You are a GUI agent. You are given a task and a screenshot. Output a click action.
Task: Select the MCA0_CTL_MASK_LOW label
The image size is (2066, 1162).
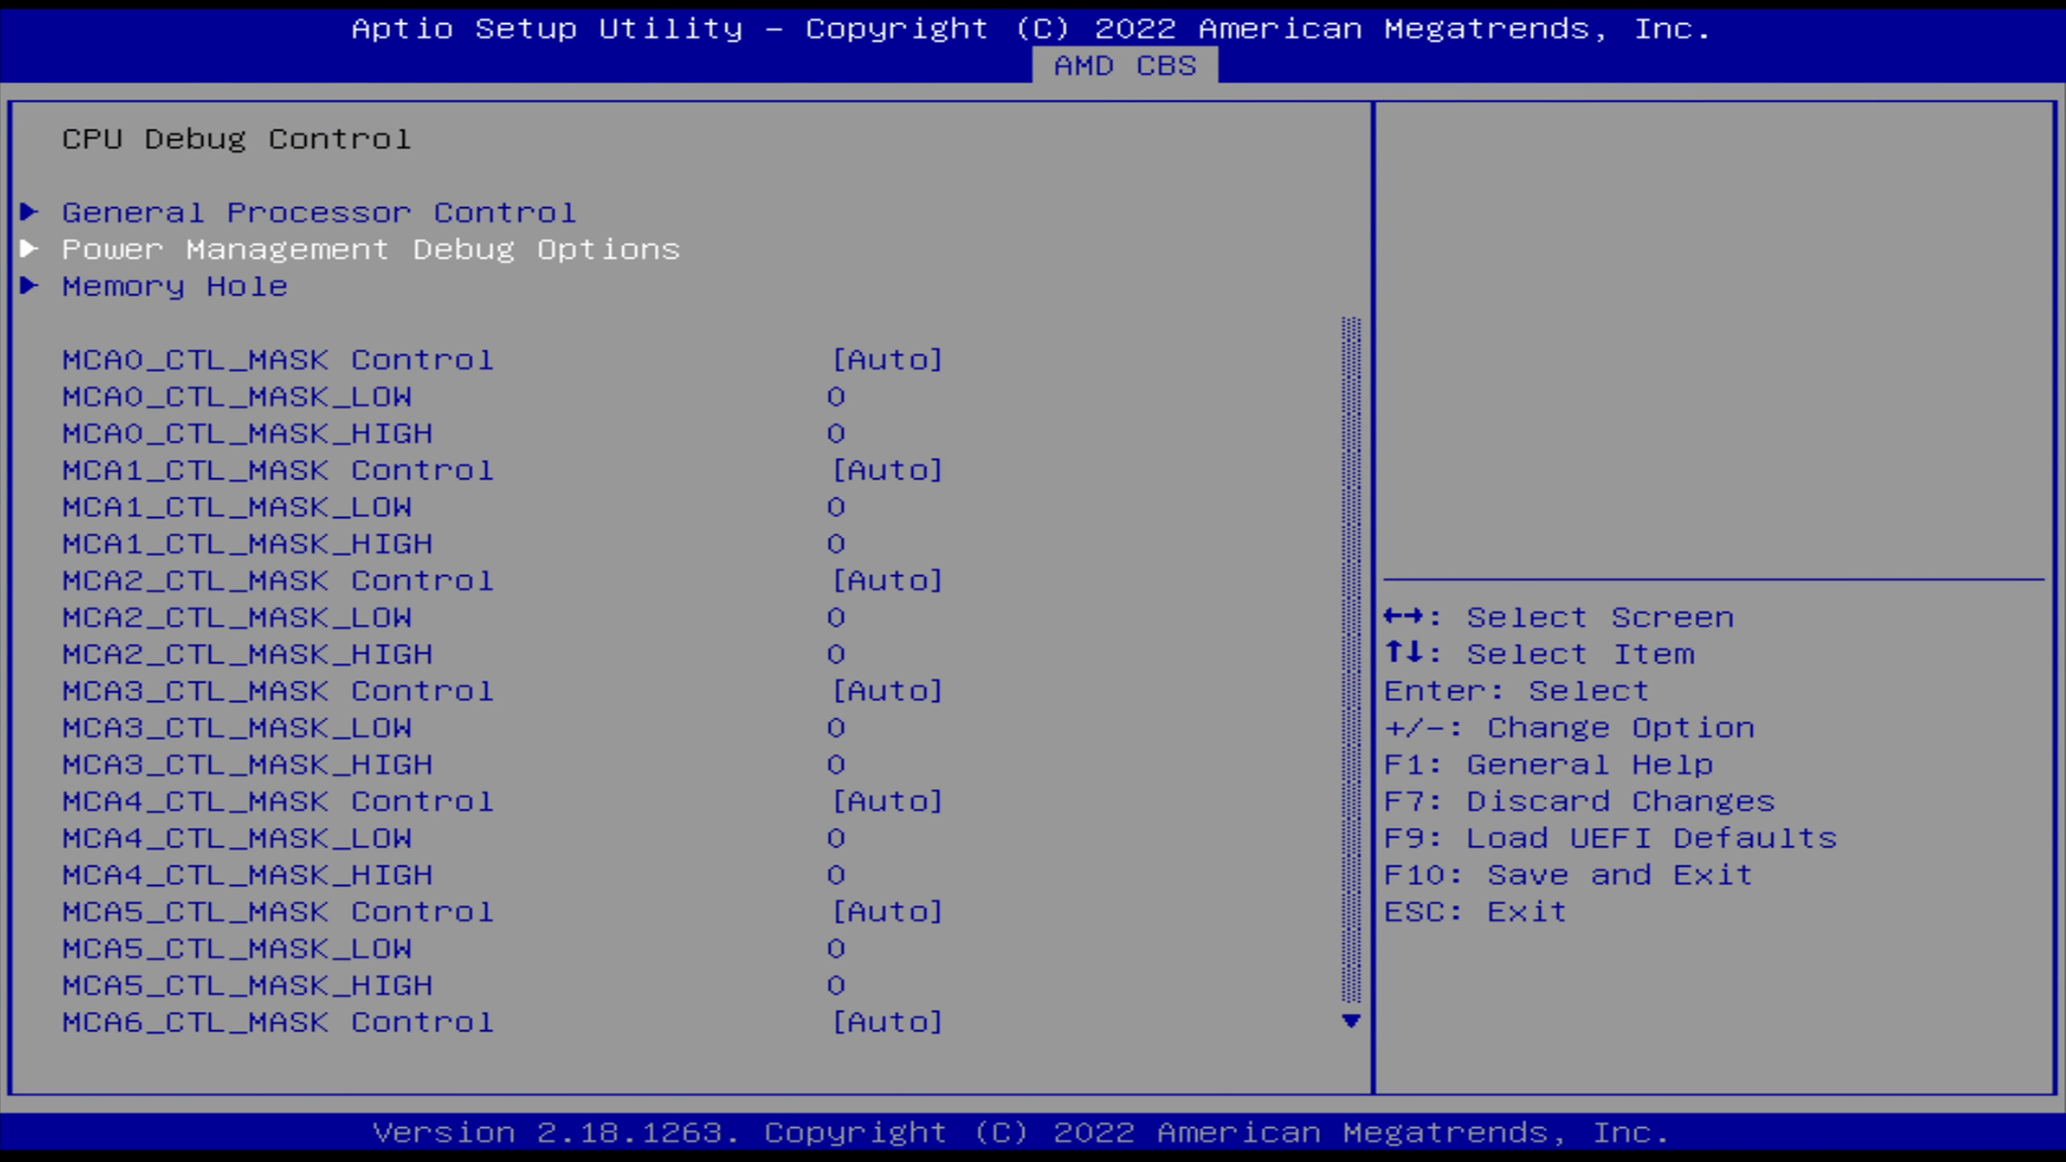coord(237,397)
